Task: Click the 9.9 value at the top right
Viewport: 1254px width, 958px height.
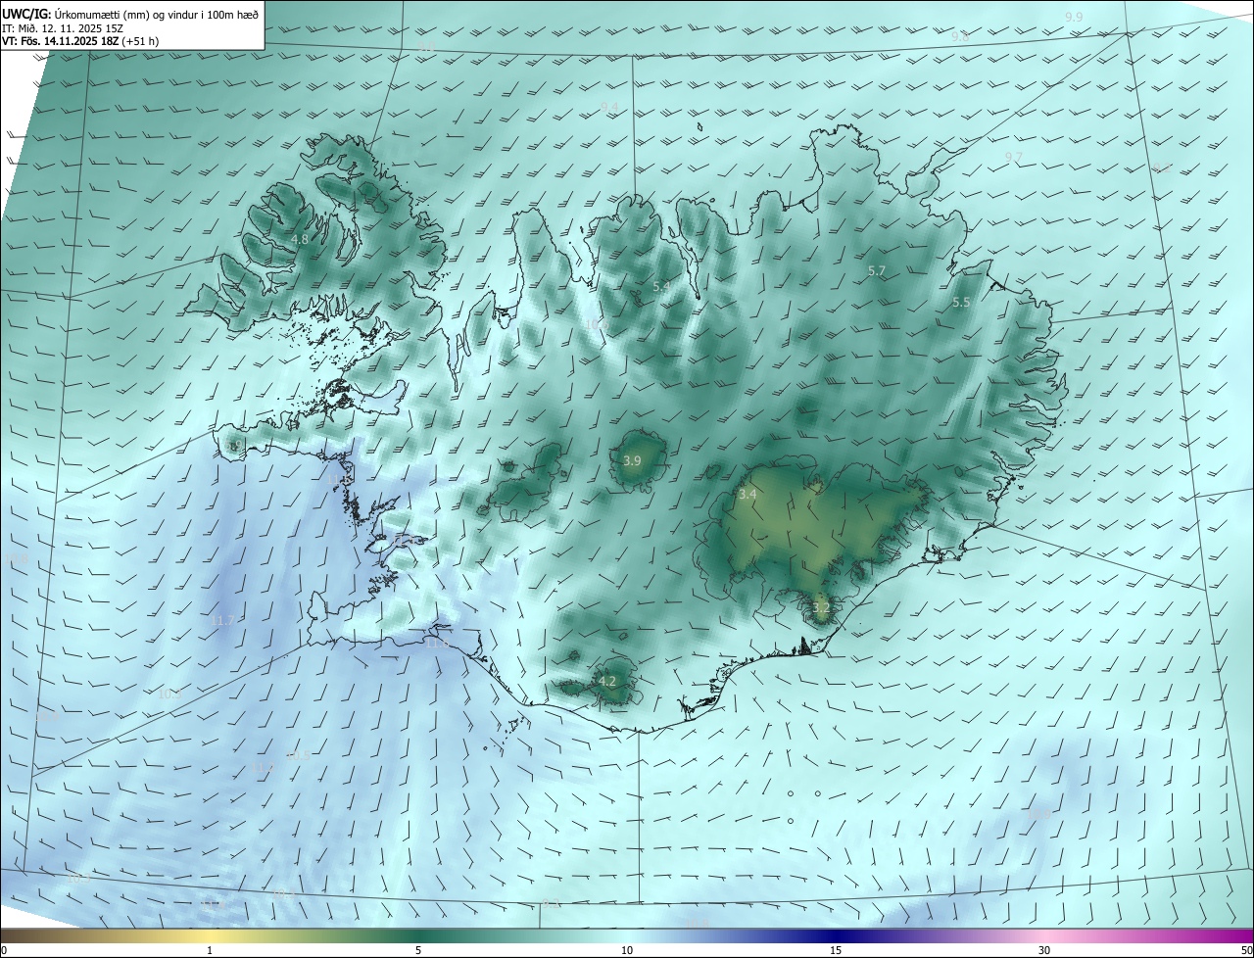Action: coord(1074,18)
